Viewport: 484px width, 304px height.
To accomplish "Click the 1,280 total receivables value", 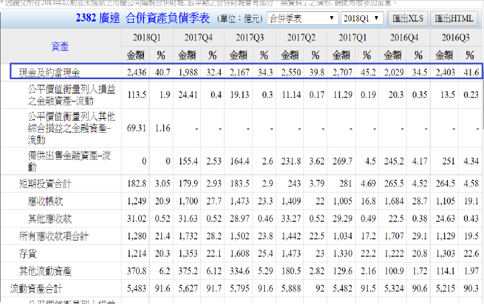I will [136, 236].
